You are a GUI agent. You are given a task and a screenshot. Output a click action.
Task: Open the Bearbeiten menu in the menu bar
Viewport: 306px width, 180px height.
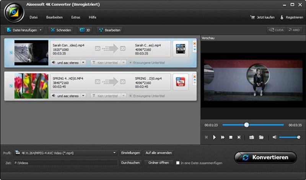[54, 17]
